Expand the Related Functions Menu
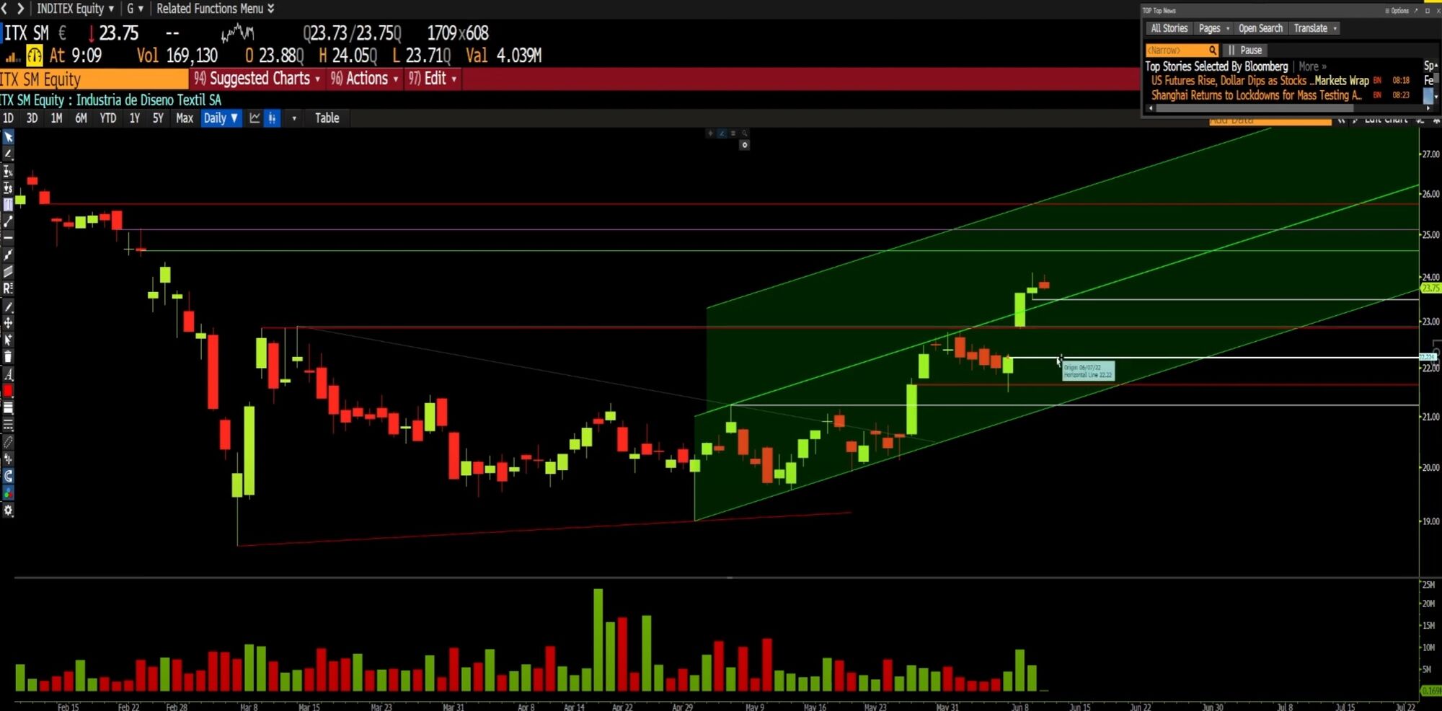The height and width of the screenshot is (711, 1442). (x=215, y=9)
